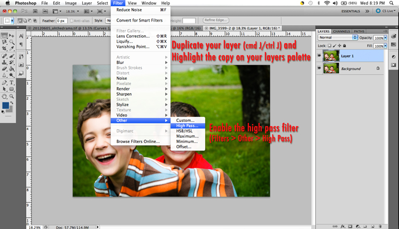399x229 pixels.
Task: Choose Add to selection mode
Action: coord(25,21)
